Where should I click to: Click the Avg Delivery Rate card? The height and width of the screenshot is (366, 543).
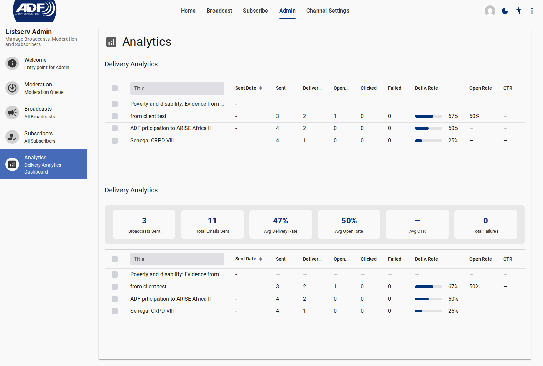coord(281,224)
